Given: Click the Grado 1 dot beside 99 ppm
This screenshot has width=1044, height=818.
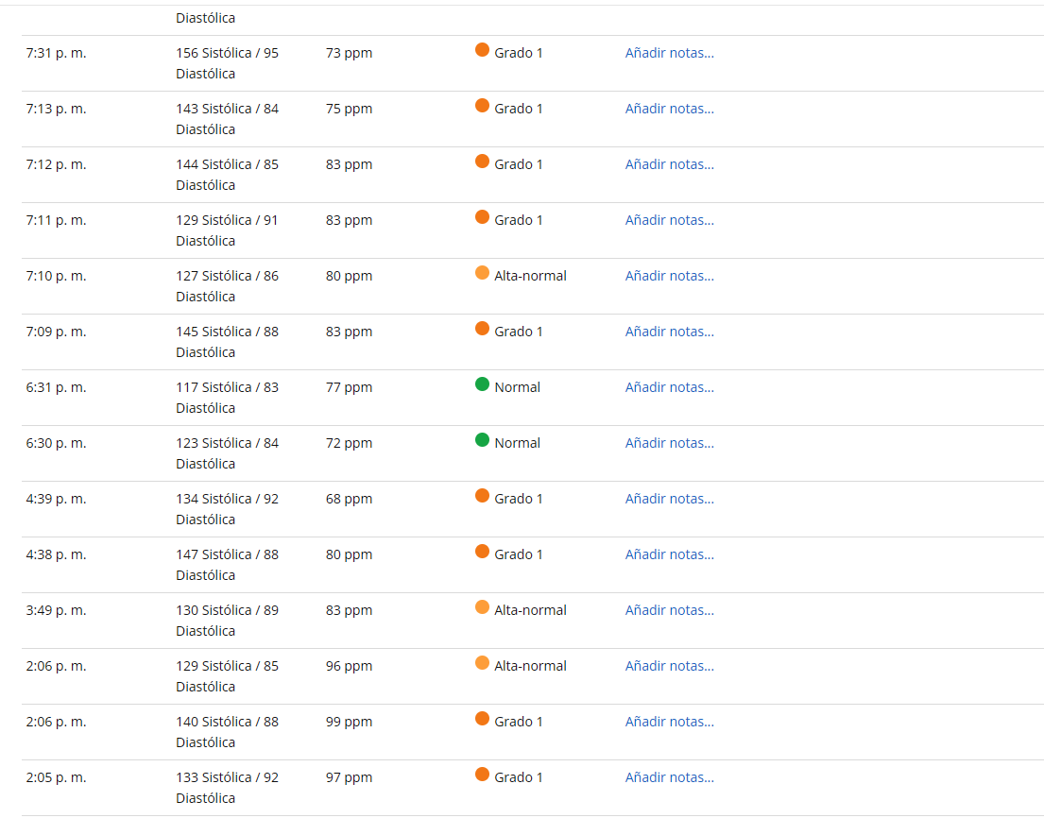Looking at the screenshot, I should [x=482, y=719].
